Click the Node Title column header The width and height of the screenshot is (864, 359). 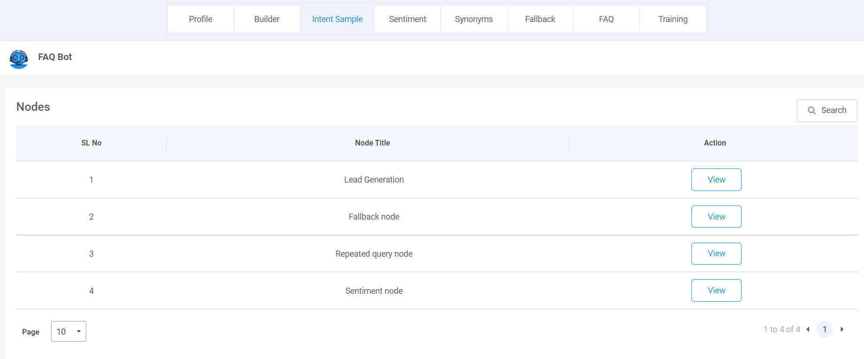tap(372, 143)
